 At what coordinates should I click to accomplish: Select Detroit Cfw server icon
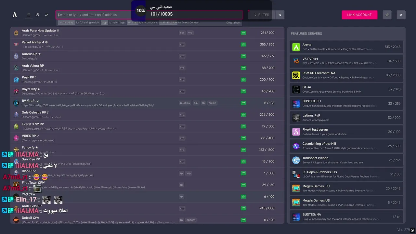tap(16, 220)
